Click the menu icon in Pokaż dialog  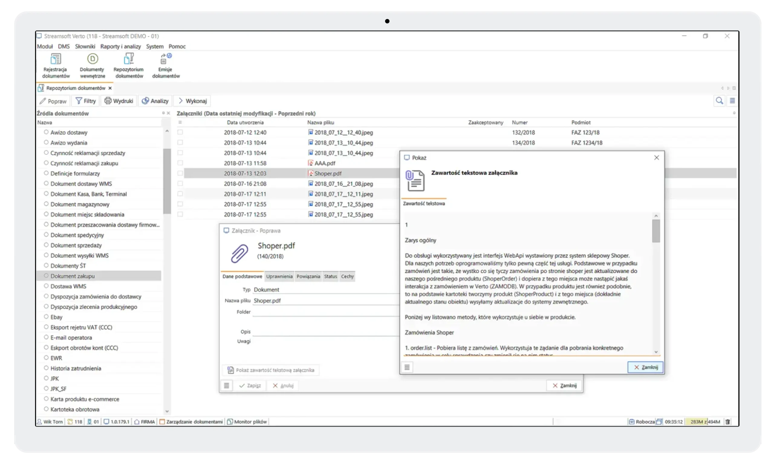coord(407,367)
